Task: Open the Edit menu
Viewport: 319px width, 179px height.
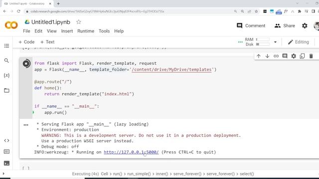Action: pyautogui.click(x=38, y=31)
